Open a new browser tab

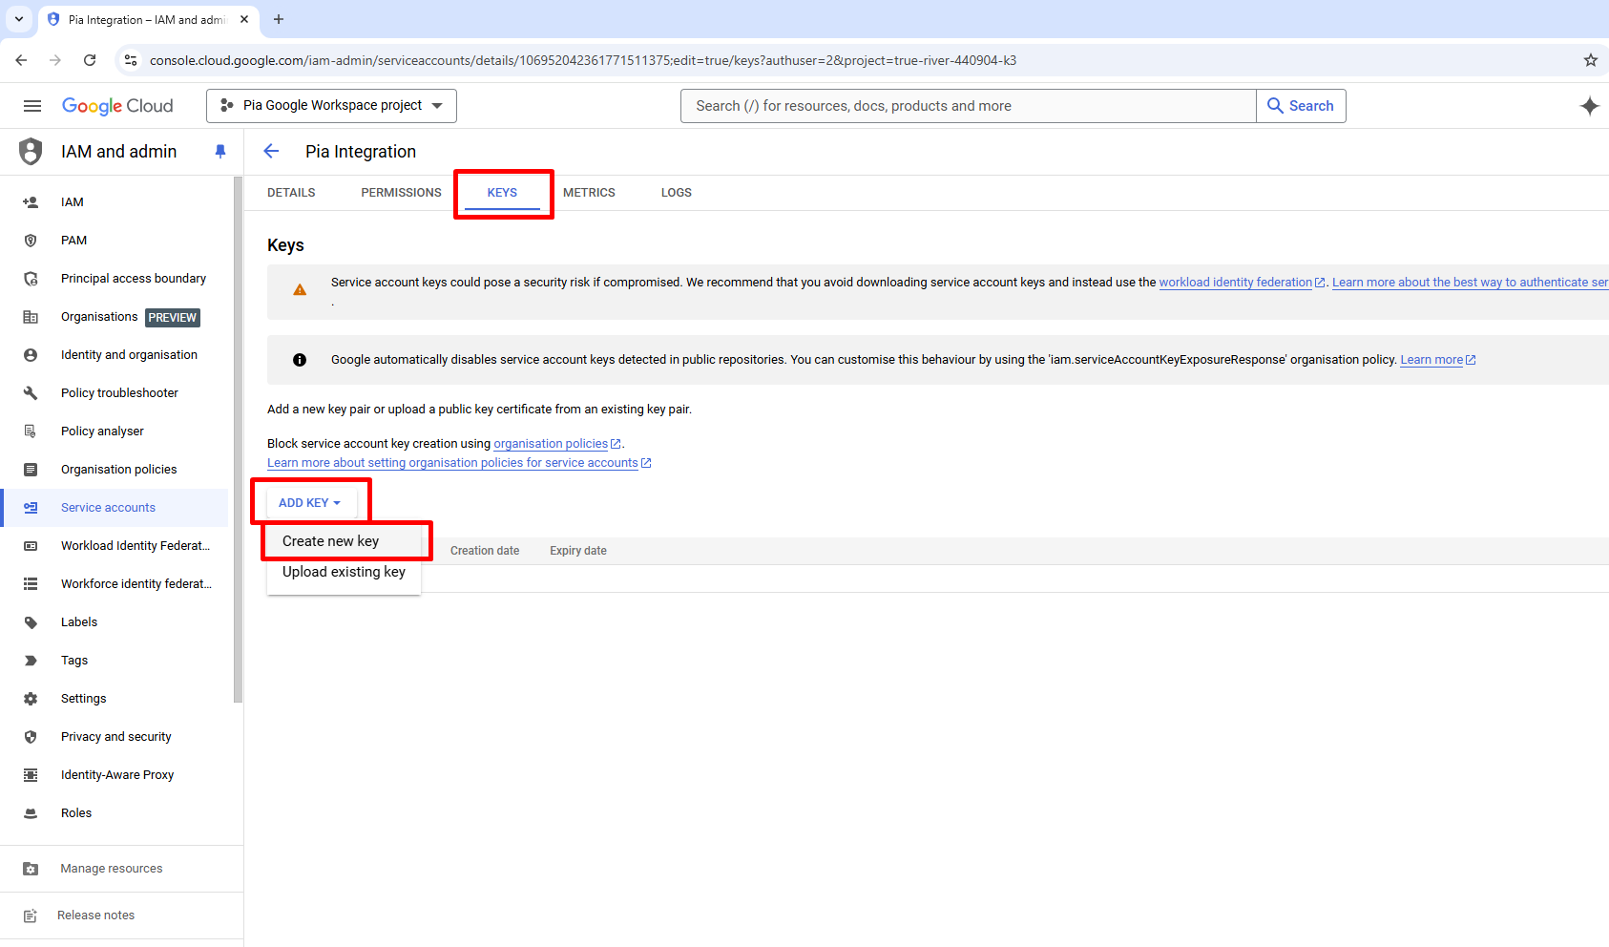pyautogui.click(x=279, y=19)
